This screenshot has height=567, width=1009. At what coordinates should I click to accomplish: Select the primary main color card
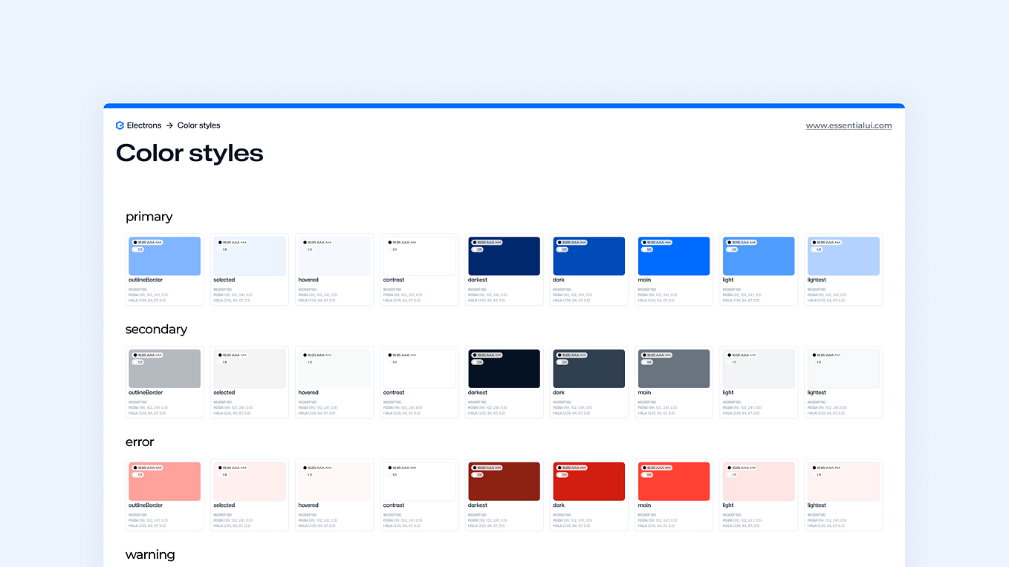[673, 255]
